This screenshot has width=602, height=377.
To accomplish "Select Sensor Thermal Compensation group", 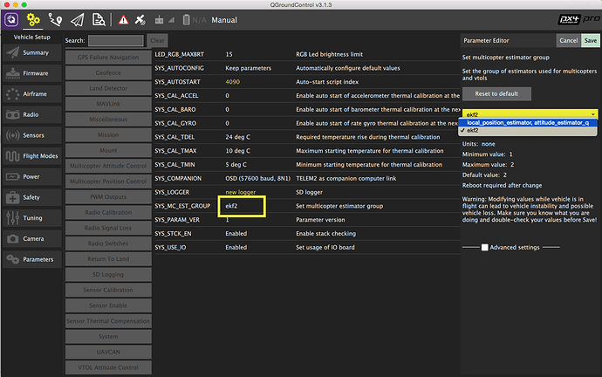I will (x=108, y=321).
